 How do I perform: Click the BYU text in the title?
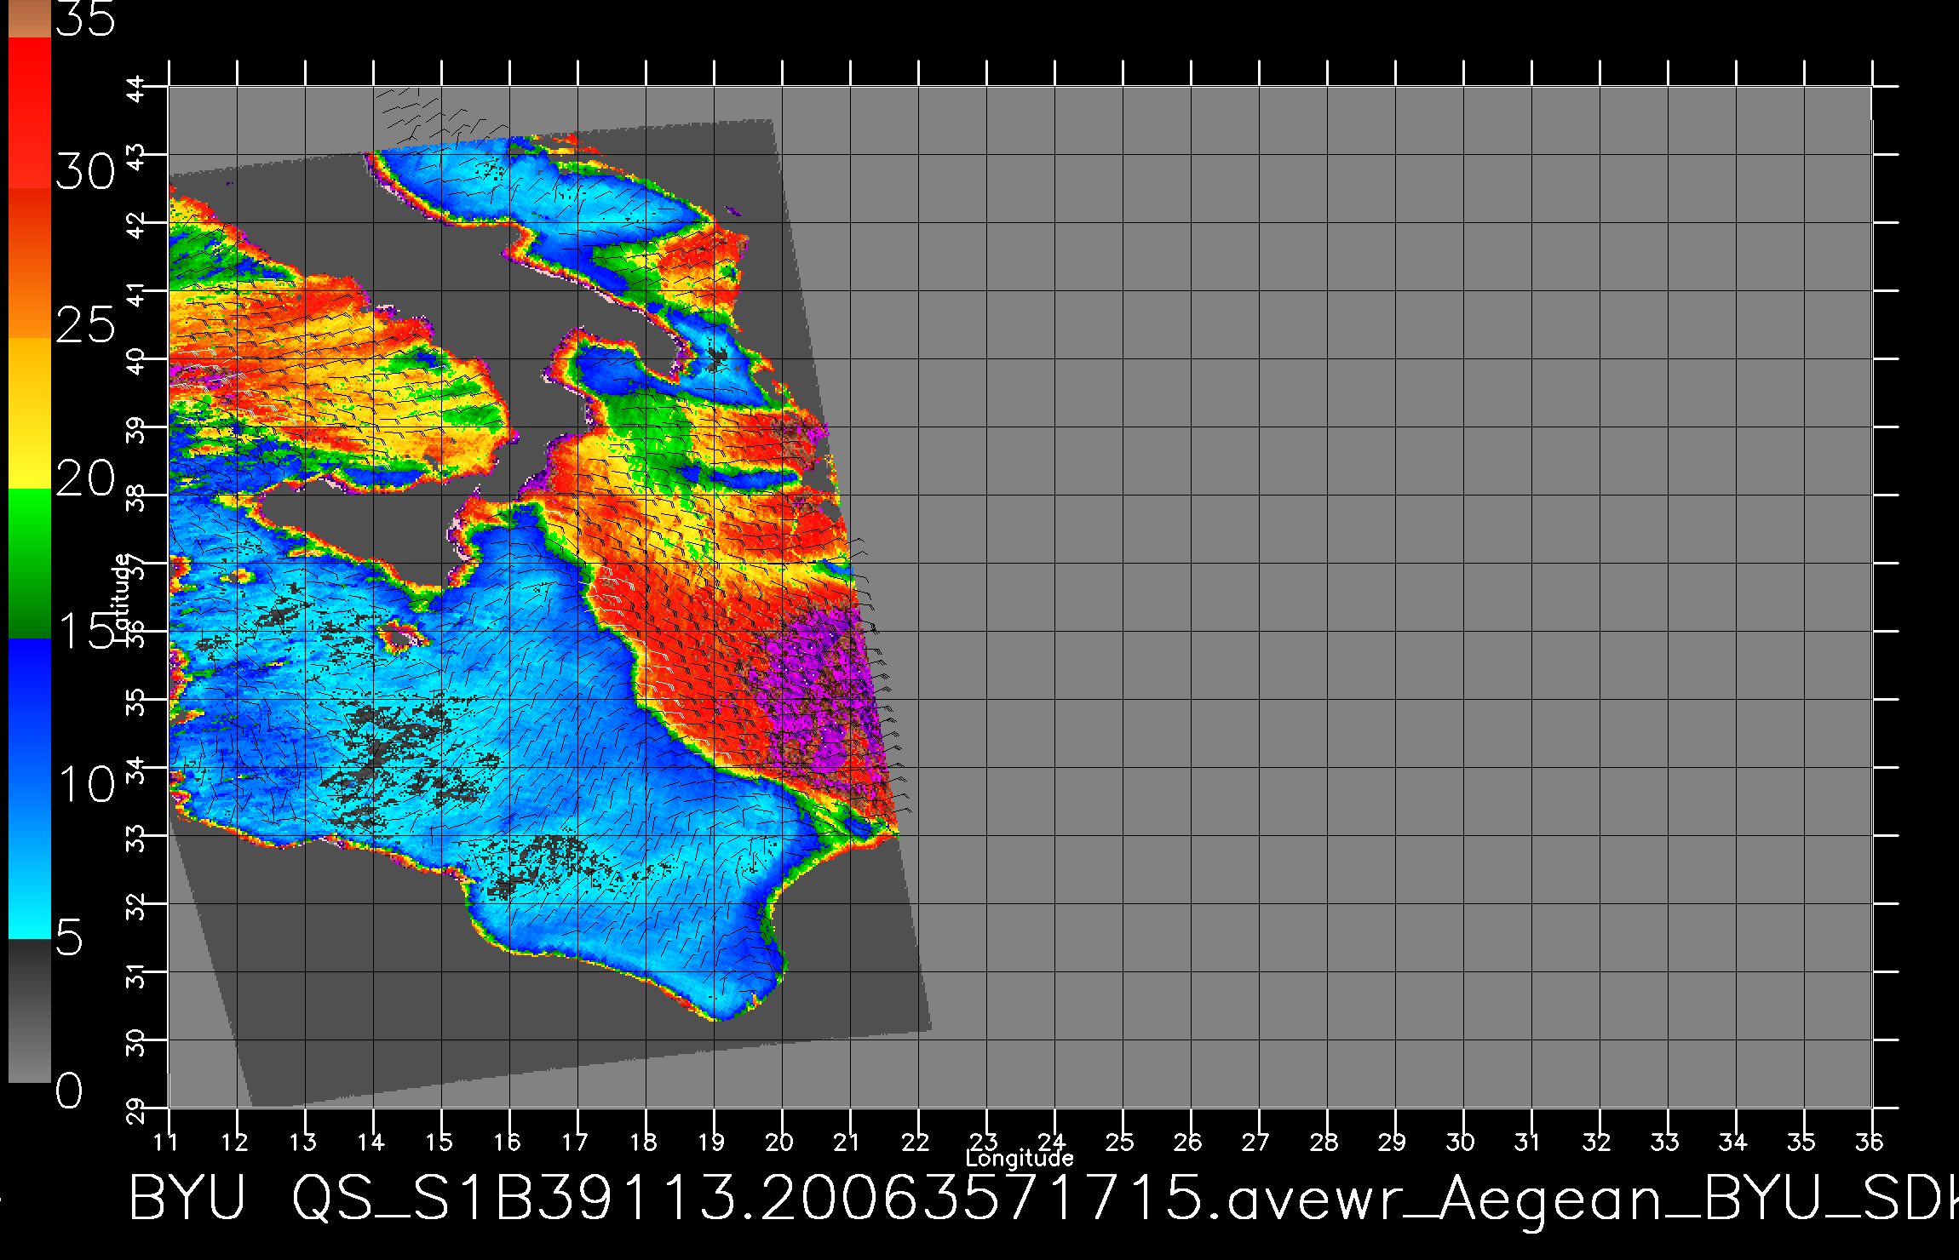click(187, 1197)
